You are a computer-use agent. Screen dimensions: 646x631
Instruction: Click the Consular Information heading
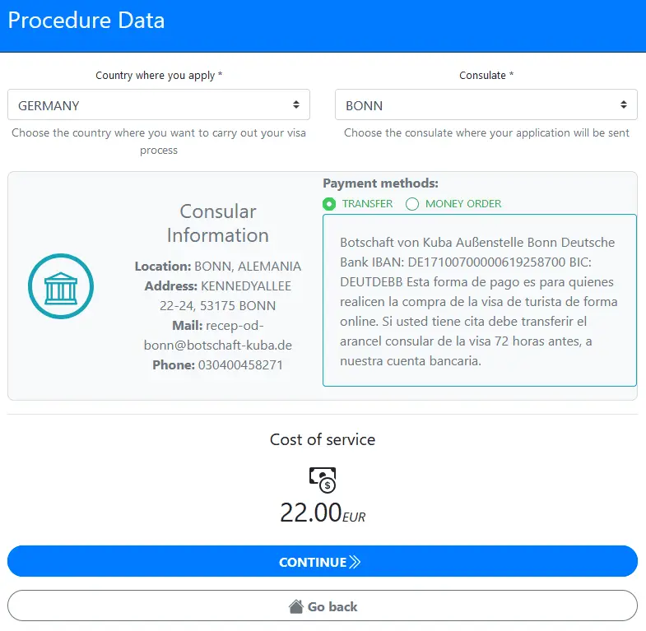(218, 223)
